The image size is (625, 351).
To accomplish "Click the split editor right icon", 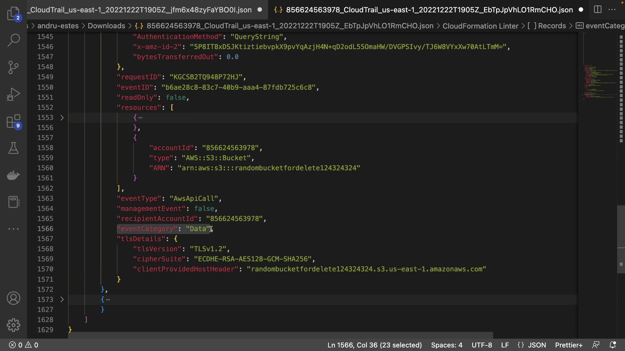I will pyautogui.click(x=598, y=9).
